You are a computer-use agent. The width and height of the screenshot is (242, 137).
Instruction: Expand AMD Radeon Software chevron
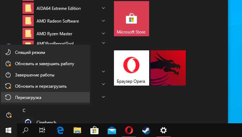point(103,21)
